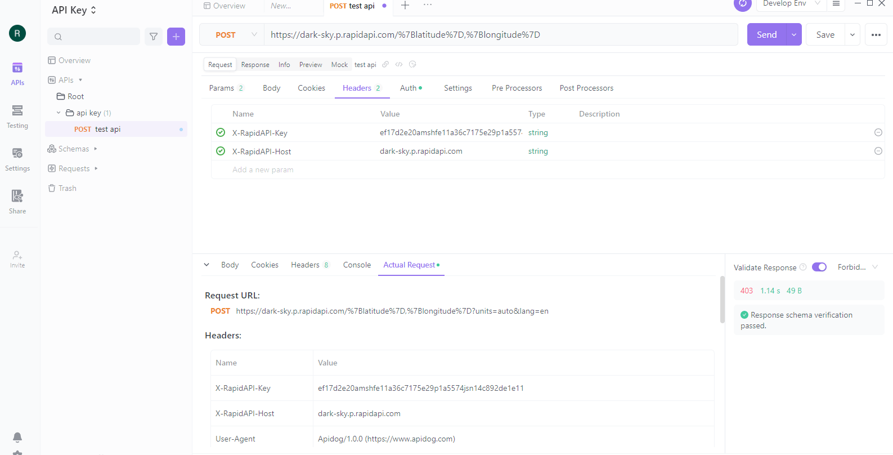Click the request URL input field
This screenshot has width=893, height=455.
501,34
